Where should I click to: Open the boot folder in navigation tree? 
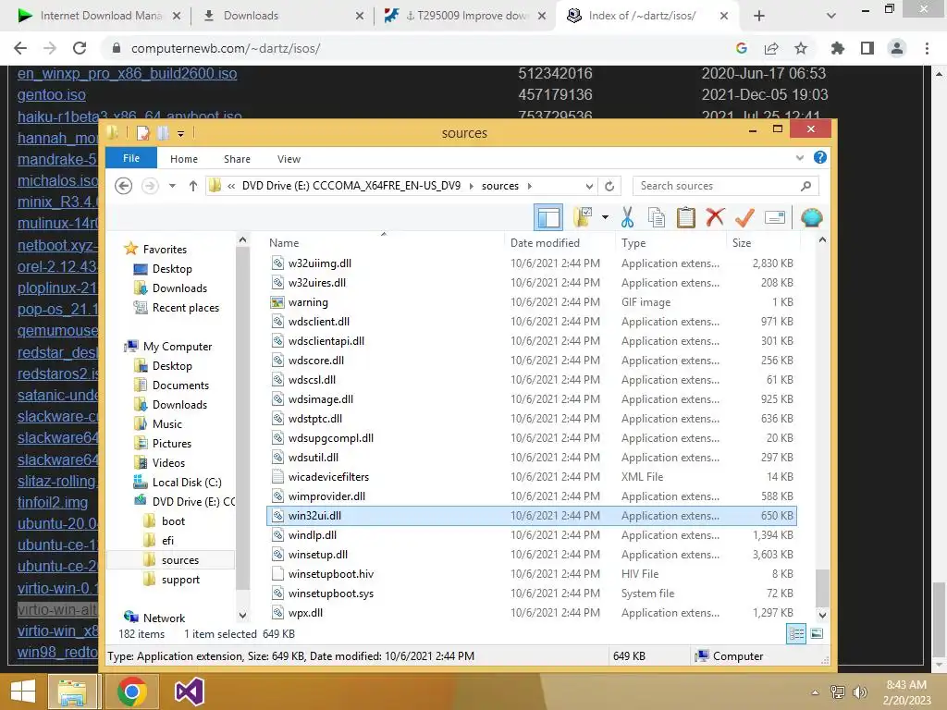(x=173, y=521)
